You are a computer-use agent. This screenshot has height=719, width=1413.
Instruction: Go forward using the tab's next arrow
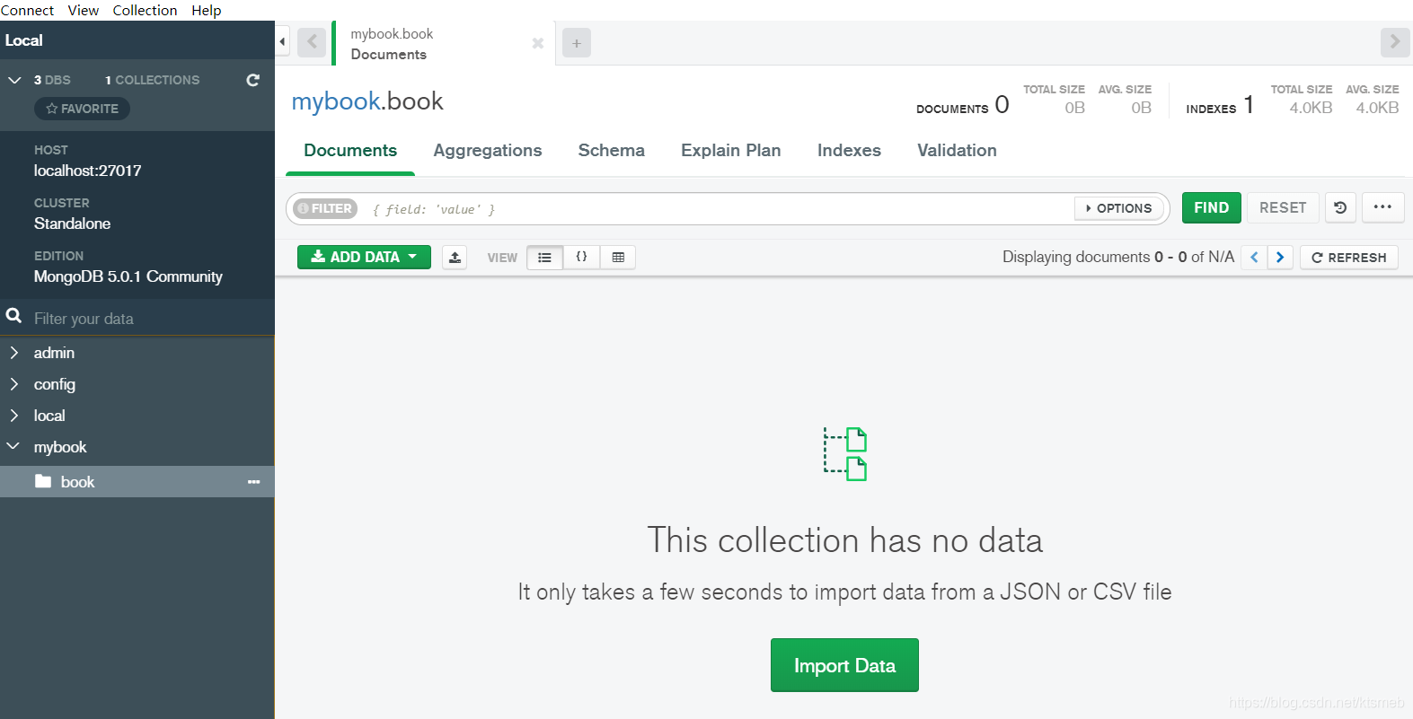click(x=1395, y=42)
